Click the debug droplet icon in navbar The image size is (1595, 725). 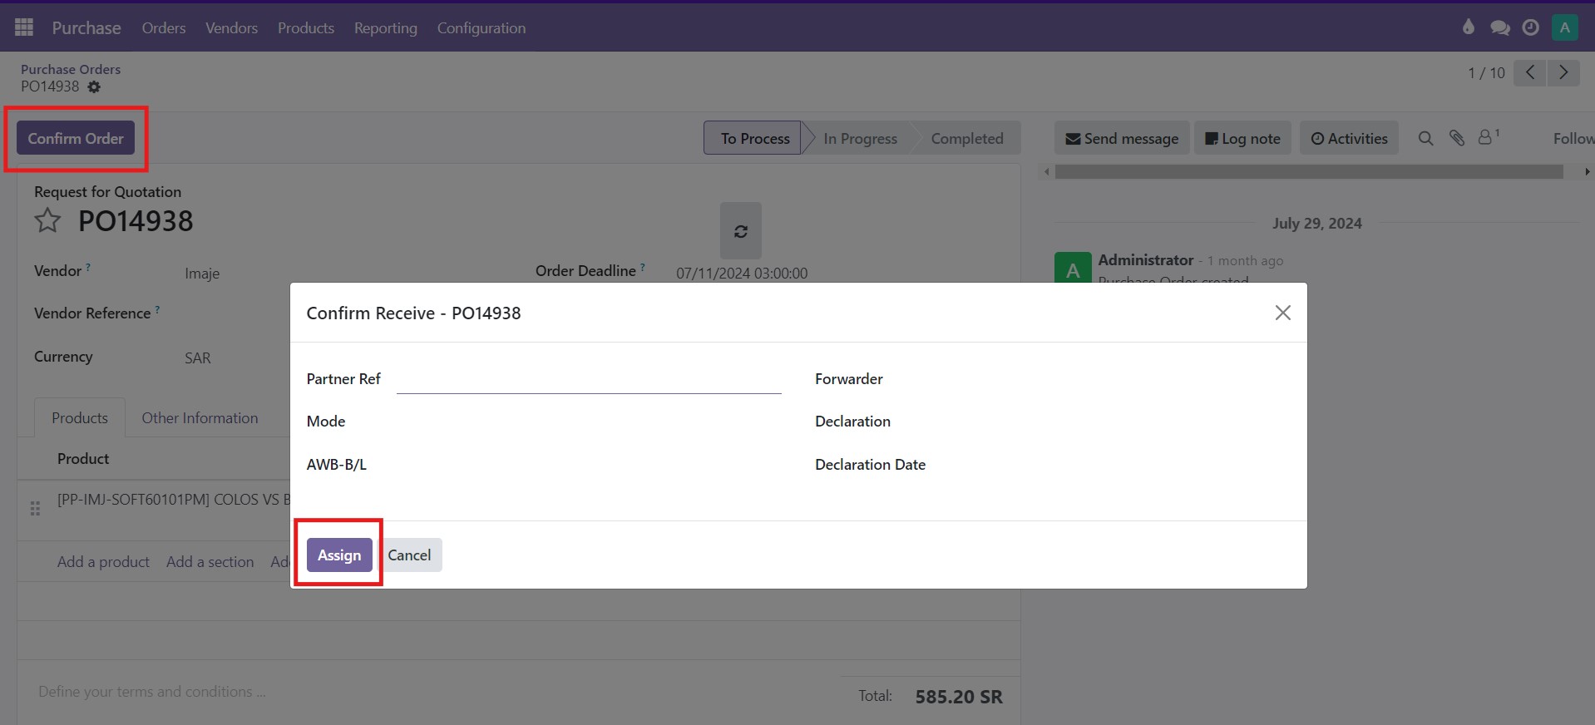coord(1468,27)
